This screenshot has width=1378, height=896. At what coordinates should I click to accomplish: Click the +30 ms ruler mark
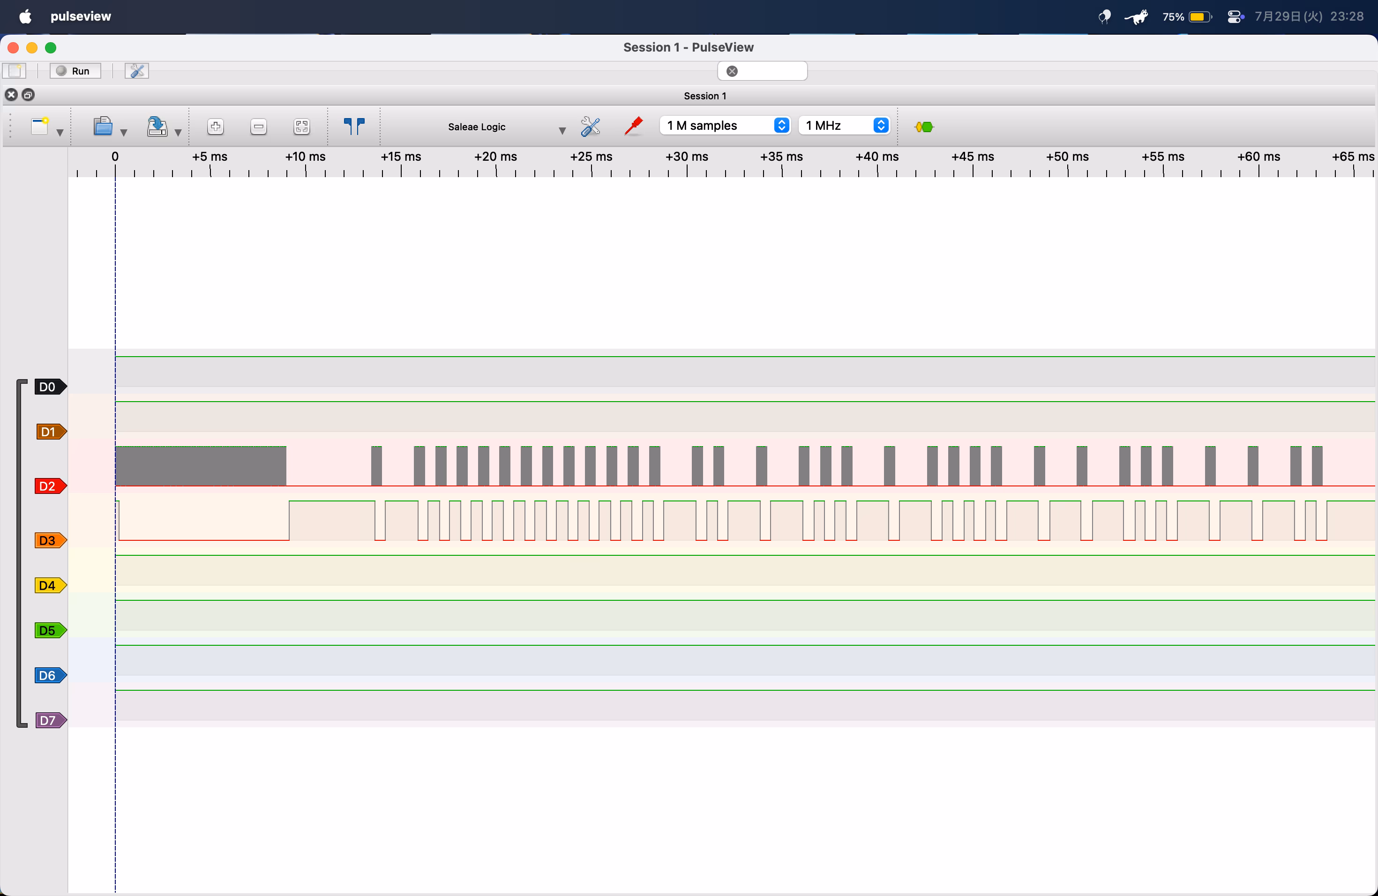pos(687,157)
